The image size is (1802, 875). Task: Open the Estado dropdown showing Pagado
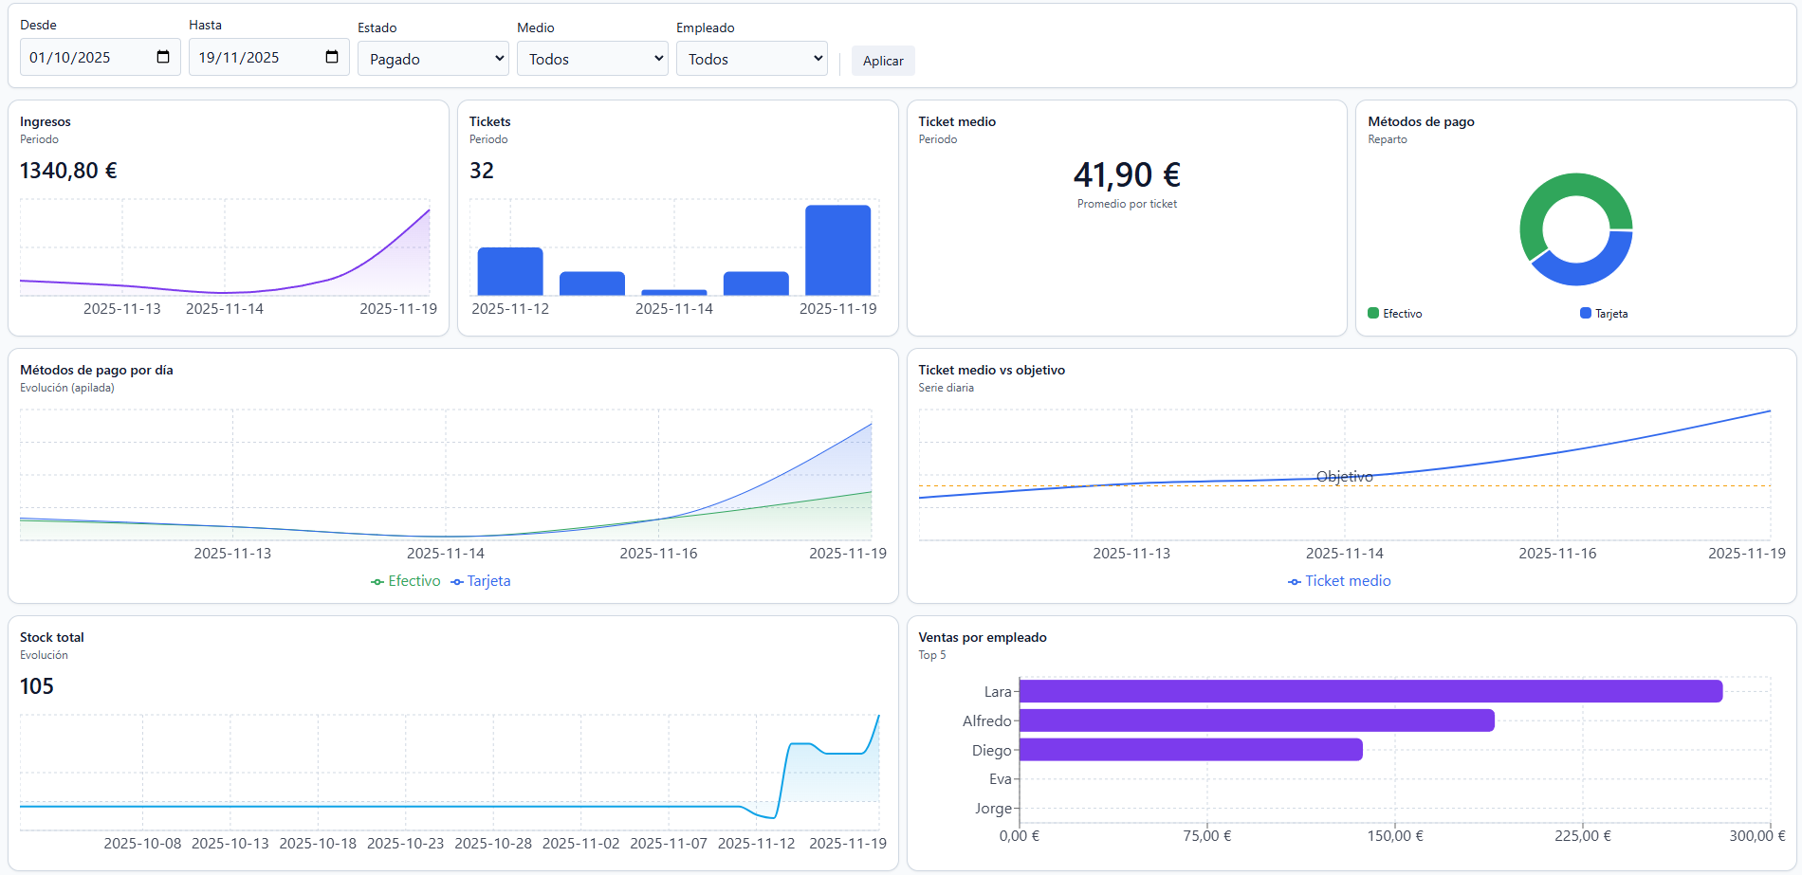[x=432, y=58]
